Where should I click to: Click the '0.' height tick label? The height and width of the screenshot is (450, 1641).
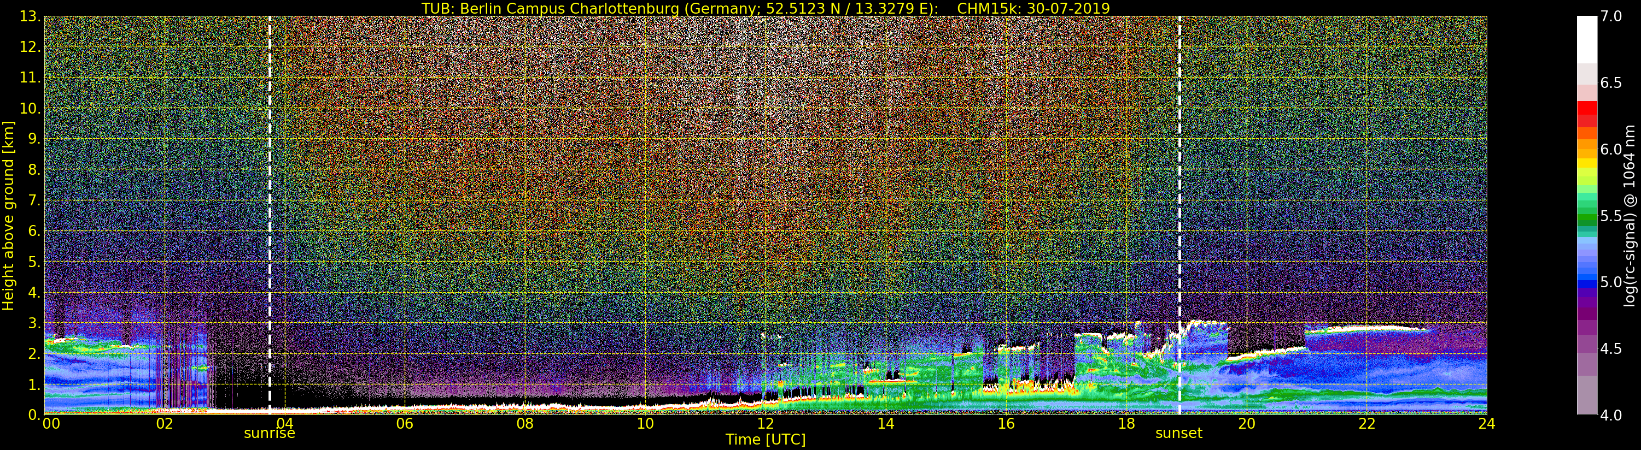coord(34,415)
